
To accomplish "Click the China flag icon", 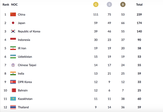I will [13, 14].
